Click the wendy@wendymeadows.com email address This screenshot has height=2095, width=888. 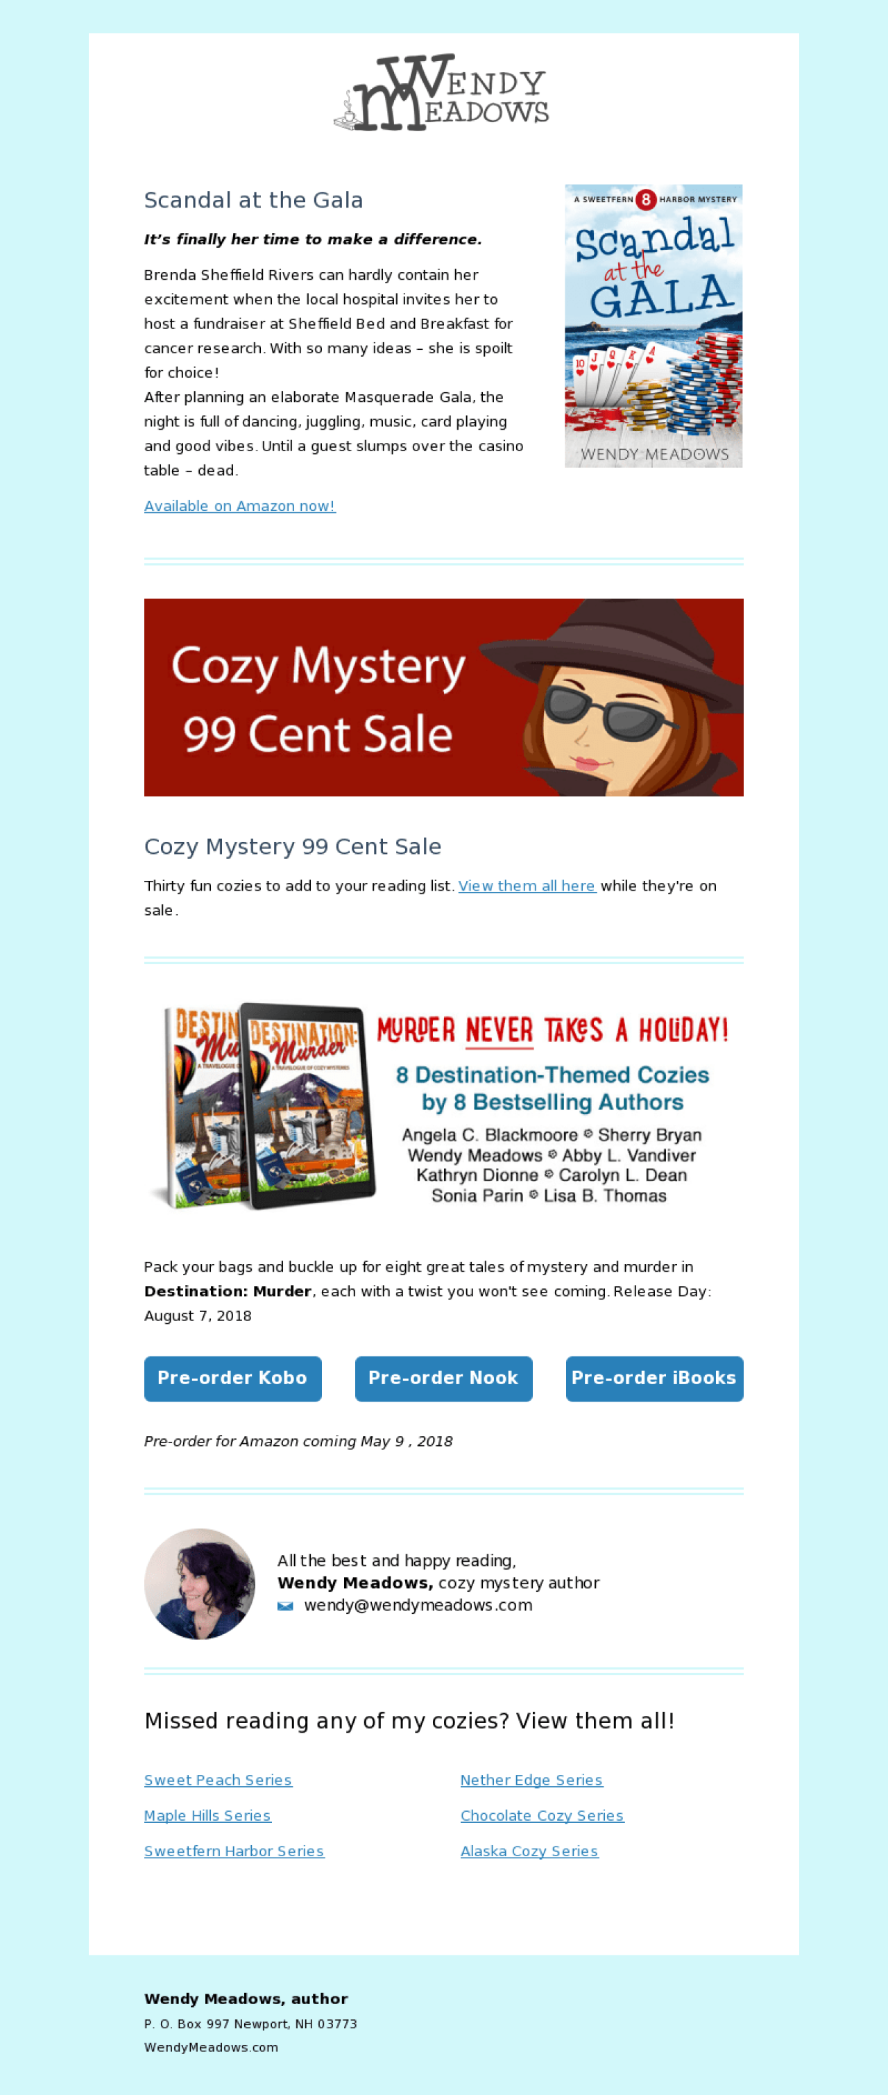(x=418, y=1606)
